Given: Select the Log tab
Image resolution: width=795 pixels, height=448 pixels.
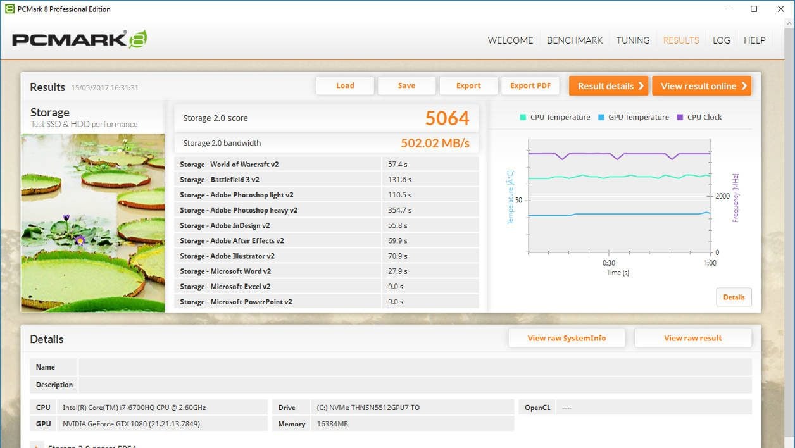Looking at the screenshot, I should (x=721, y=40).
